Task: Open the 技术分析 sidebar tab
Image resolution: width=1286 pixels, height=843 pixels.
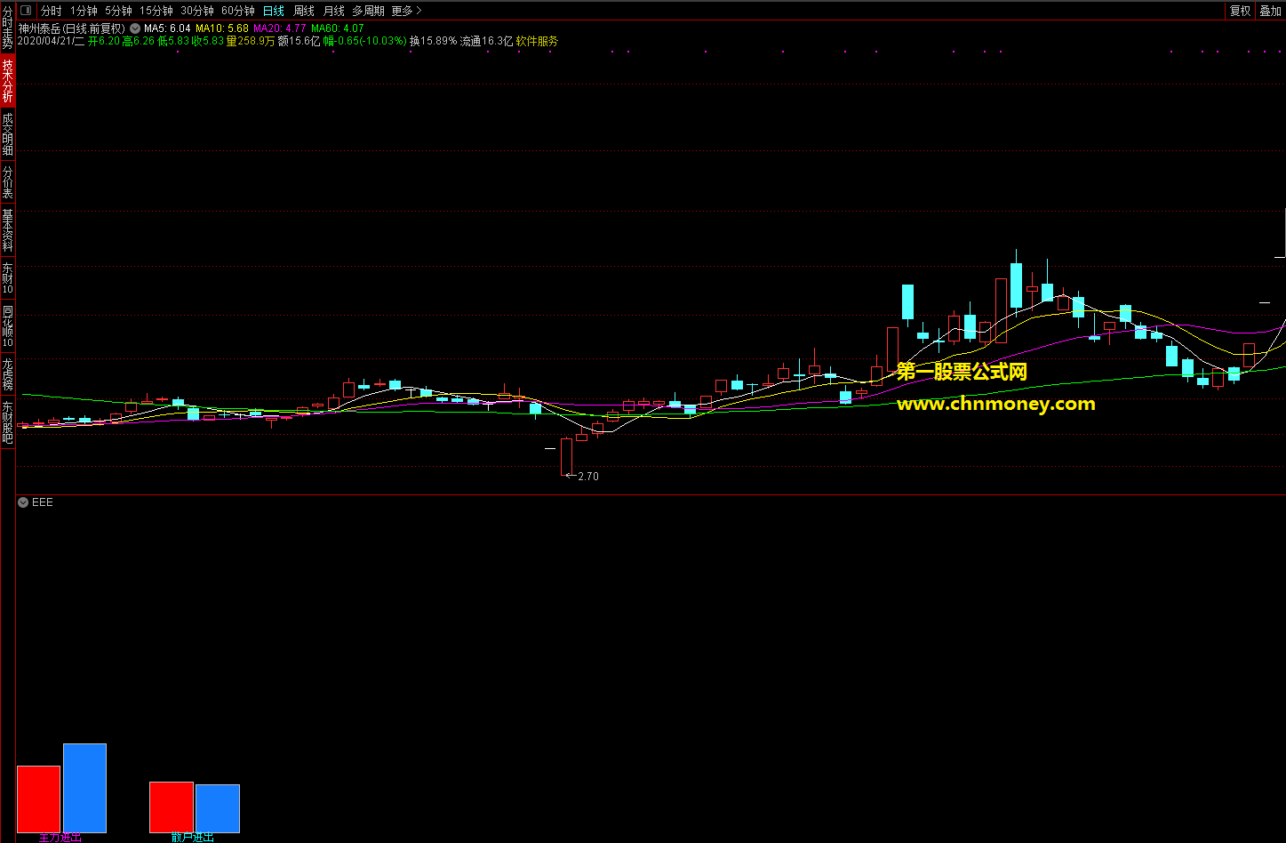Action: click(7, 81)
